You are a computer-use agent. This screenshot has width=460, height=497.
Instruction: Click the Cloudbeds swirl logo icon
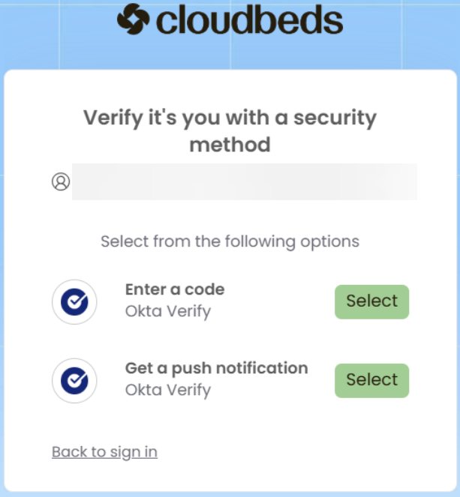(133, 19)
